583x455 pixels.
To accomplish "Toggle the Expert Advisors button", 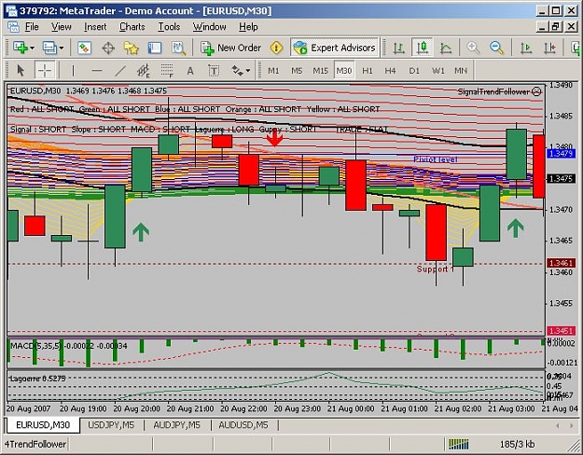I will pos(334,48).
